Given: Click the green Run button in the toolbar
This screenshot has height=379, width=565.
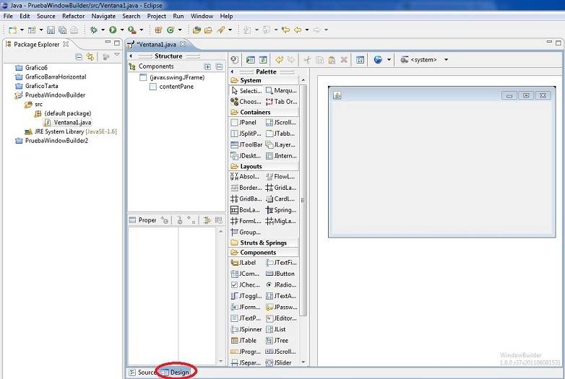Looking at the screenshot, I should tap(113, 30).
